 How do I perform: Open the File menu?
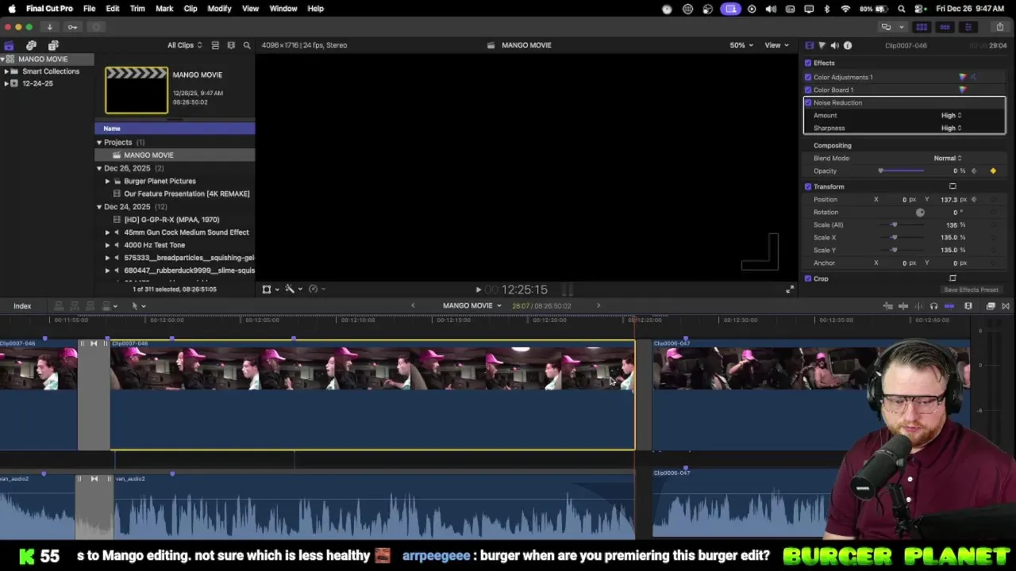89,9
